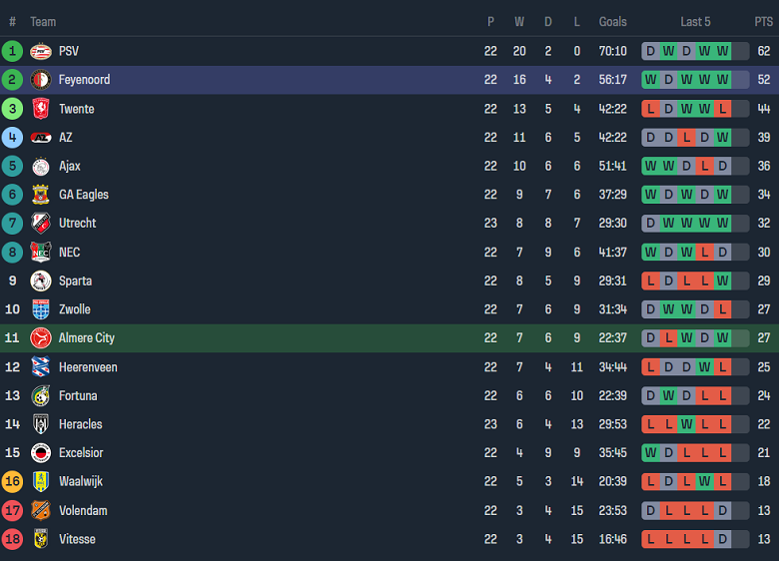Click the Last 5 column header
The image size is (779, 561).
click(x=695, y=22)
